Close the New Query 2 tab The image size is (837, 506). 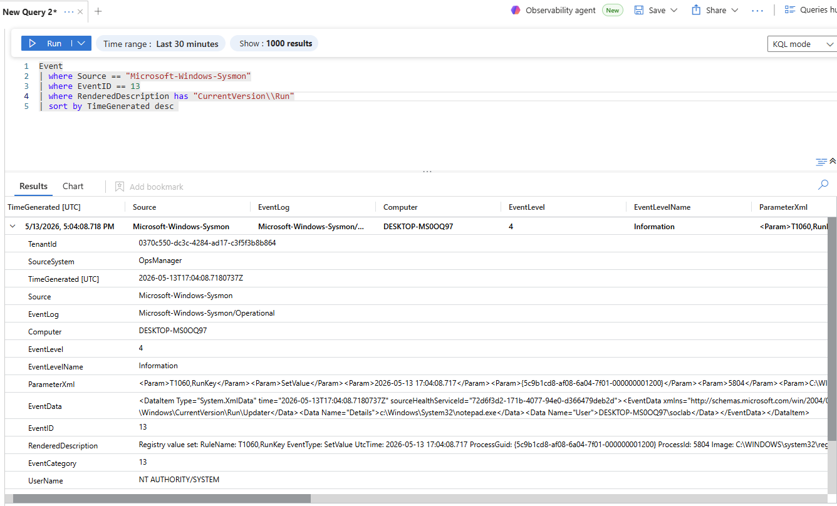click(x=81, y=12)
